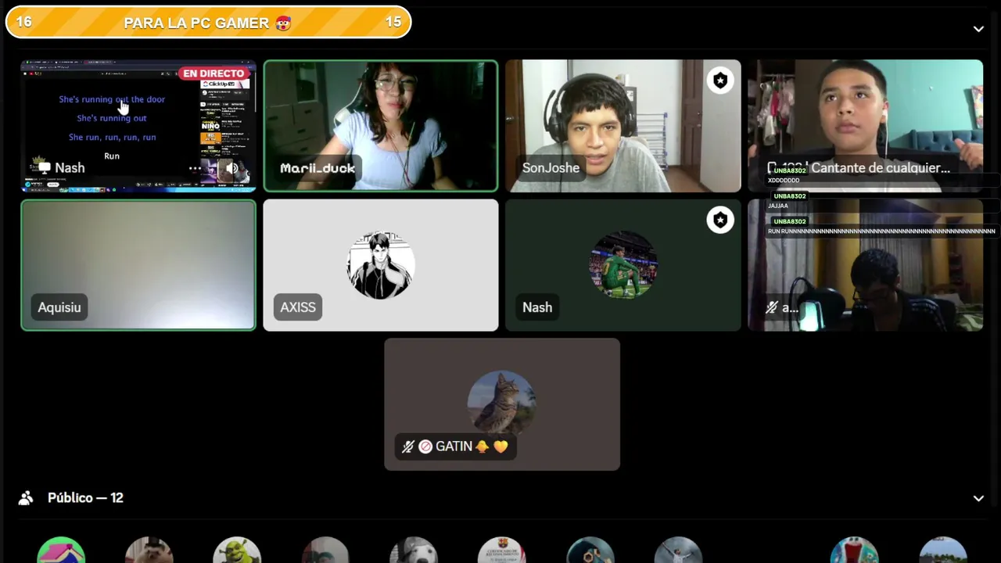Image resolution: width=1001 pixels, height=563 pixels.
Task: Focus the Cantante de cualquier... video tile
Action: point(866,126)
